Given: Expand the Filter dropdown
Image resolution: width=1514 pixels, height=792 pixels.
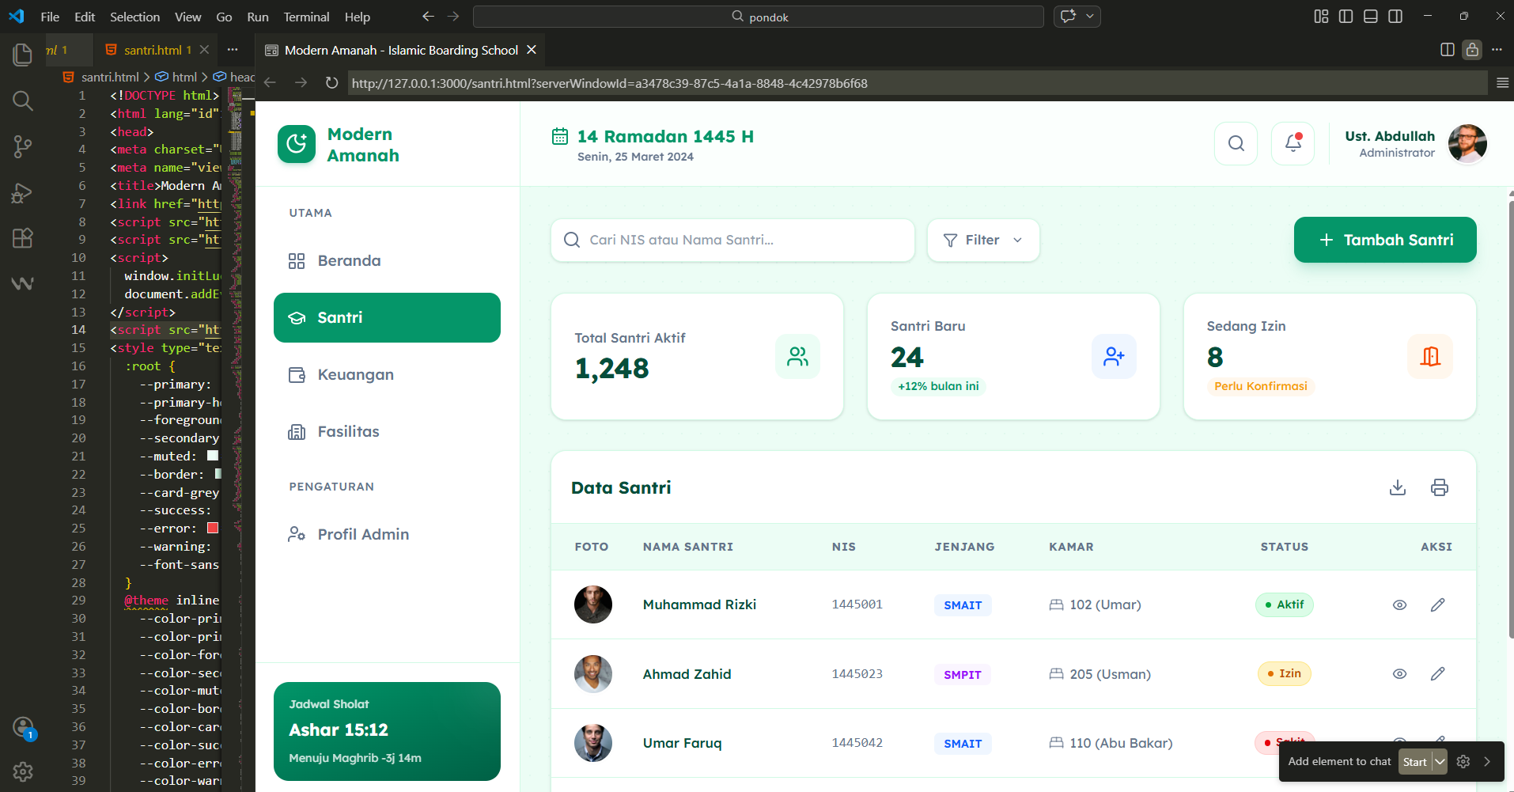Looking at the screenshot, I should pos(982,240).
